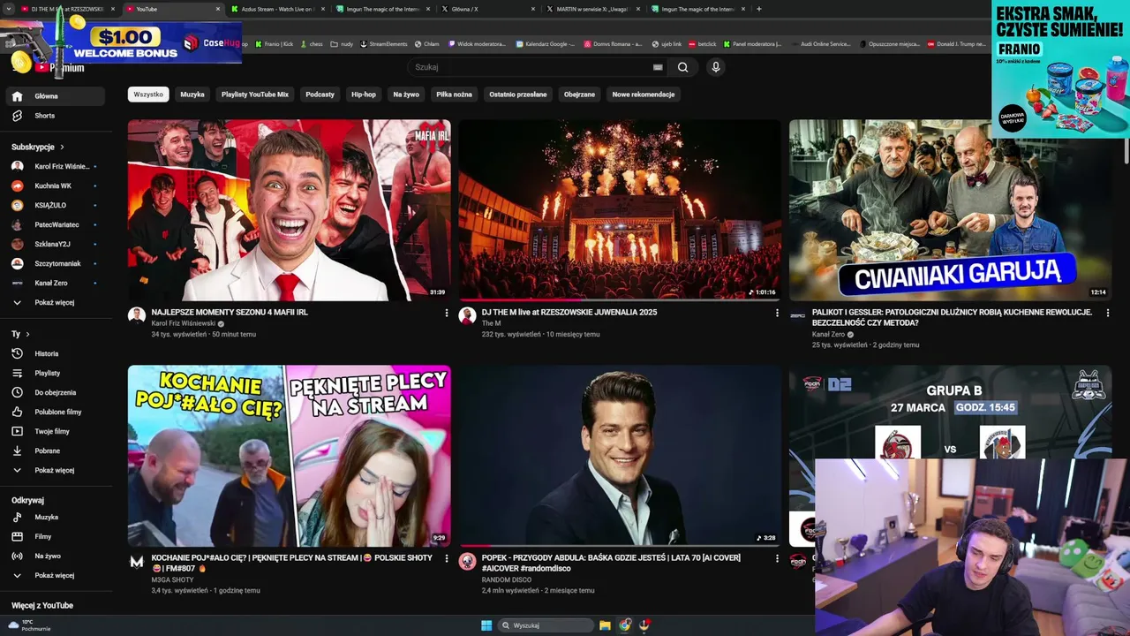1130x636 pixels.
Task: Open M3GA SHOTY channel avatar under video
Action: point(136,561)
